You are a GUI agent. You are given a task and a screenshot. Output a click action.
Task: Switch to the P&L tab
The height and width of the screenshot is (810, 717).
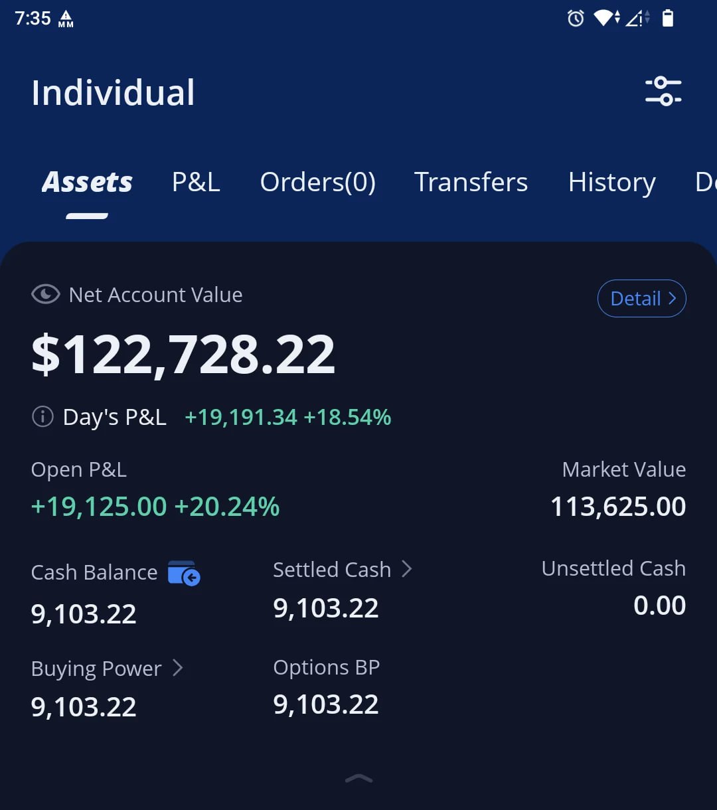tap(196, 182)
